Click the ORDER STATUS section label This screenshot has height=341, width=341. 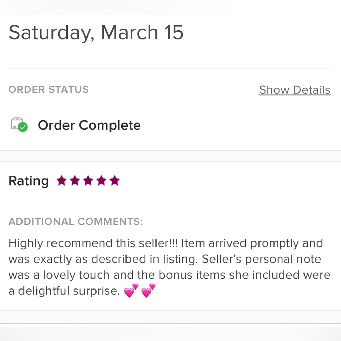tap(48, 90)
